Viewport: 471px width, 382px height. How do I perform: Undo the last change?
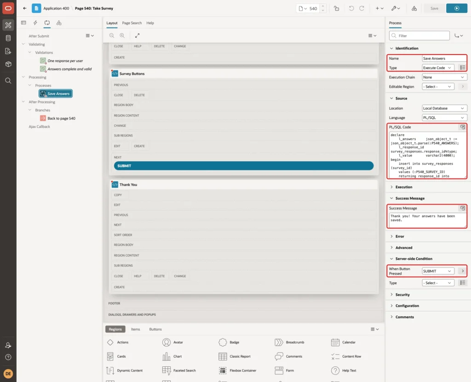pyautogui.click(x=351, y=8)
